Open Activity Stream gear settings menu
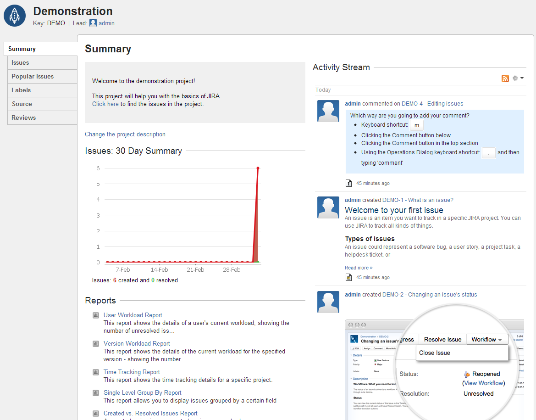 coord(518,78)
